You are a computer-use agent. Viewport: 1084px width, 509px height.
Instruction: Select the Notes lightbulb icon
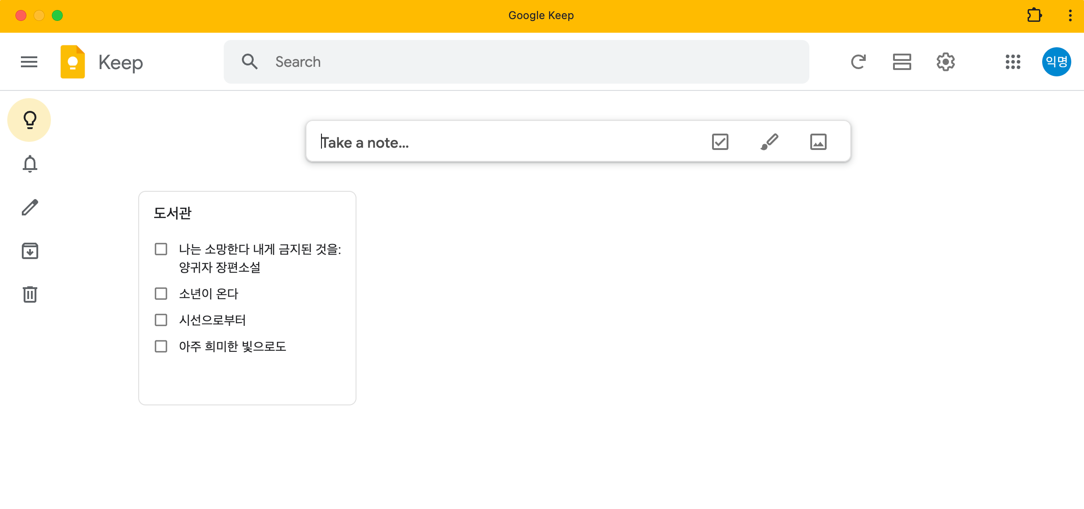click(29, 120)
